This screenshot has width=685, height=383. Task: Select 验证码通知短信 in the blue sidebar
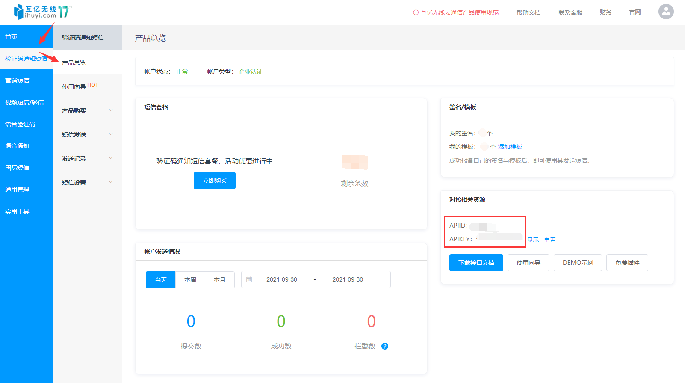pos(27,59)
